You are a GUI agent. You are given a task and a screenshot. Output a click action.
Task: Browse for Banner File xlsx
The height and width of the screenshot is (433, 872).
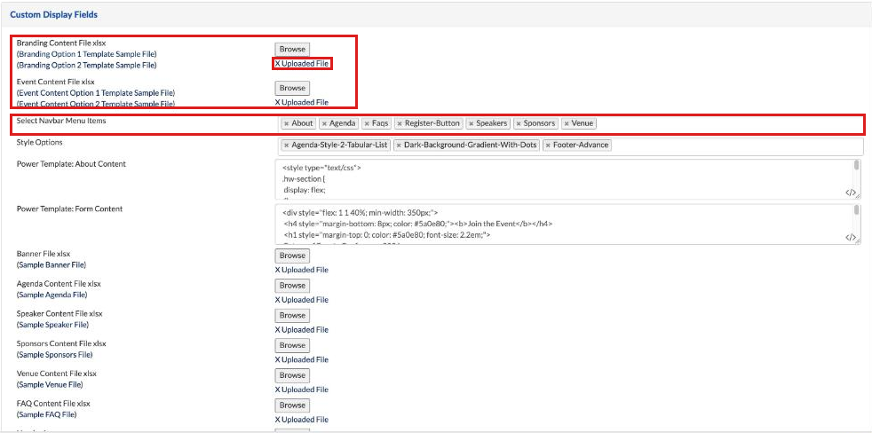coord(292,256)
